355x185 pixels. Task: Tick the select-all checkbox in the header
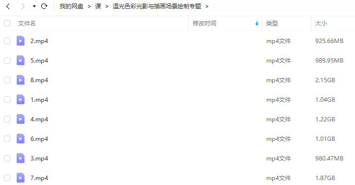7,23
